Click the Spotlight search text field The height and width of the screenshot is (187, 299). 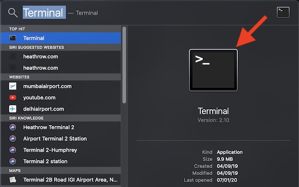(140, 13)
